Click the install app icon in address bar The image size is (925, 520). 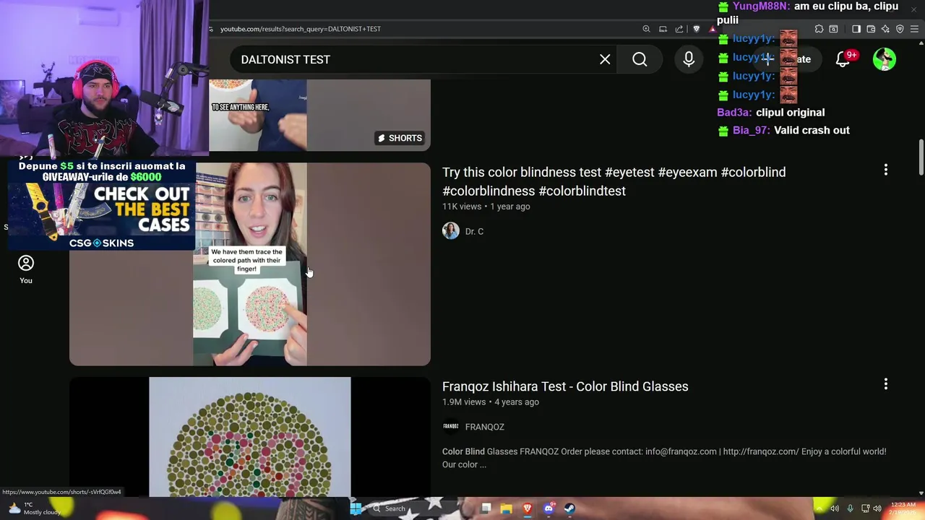click(663, 29)
